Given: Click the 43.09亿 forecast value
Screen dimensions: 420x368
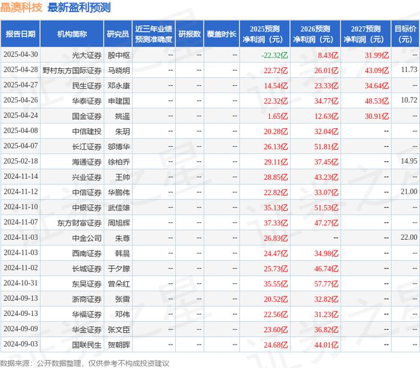Looking at the screenshot, I should click(377, 71).
